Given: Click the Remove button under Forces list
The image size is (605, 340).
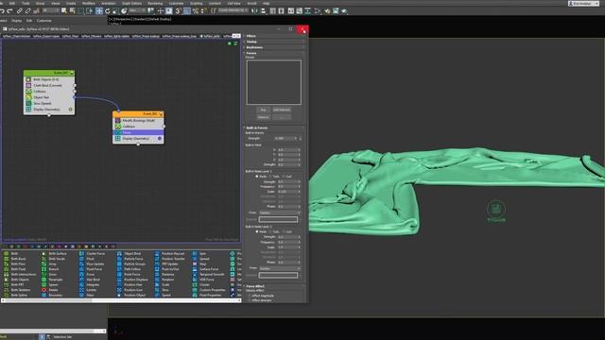Looking at the screenshot, I should coord(263,117).
